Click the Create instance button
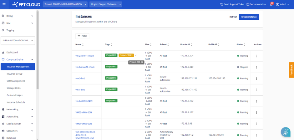The width and height of the screenshot is (294, 140). click(249, 17)
